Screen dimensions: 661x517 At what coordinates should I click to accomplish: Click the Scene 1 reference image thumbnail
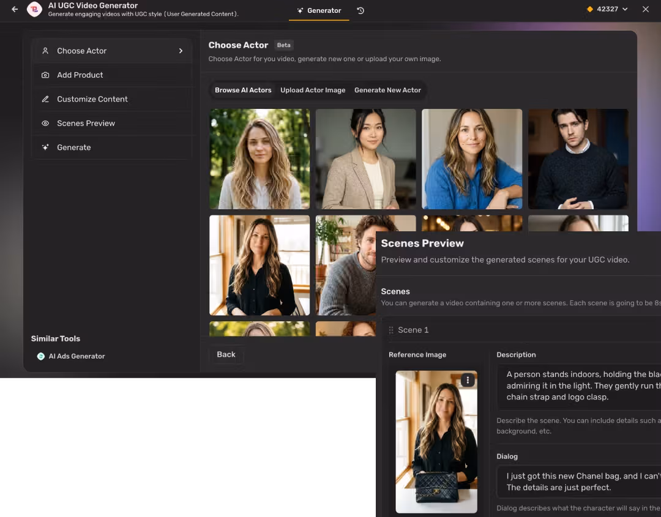pos(436,442)
